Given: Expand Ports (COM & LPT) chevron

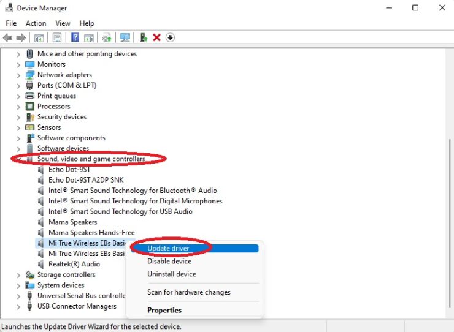Looking at the screenshot, I should 18,86.
